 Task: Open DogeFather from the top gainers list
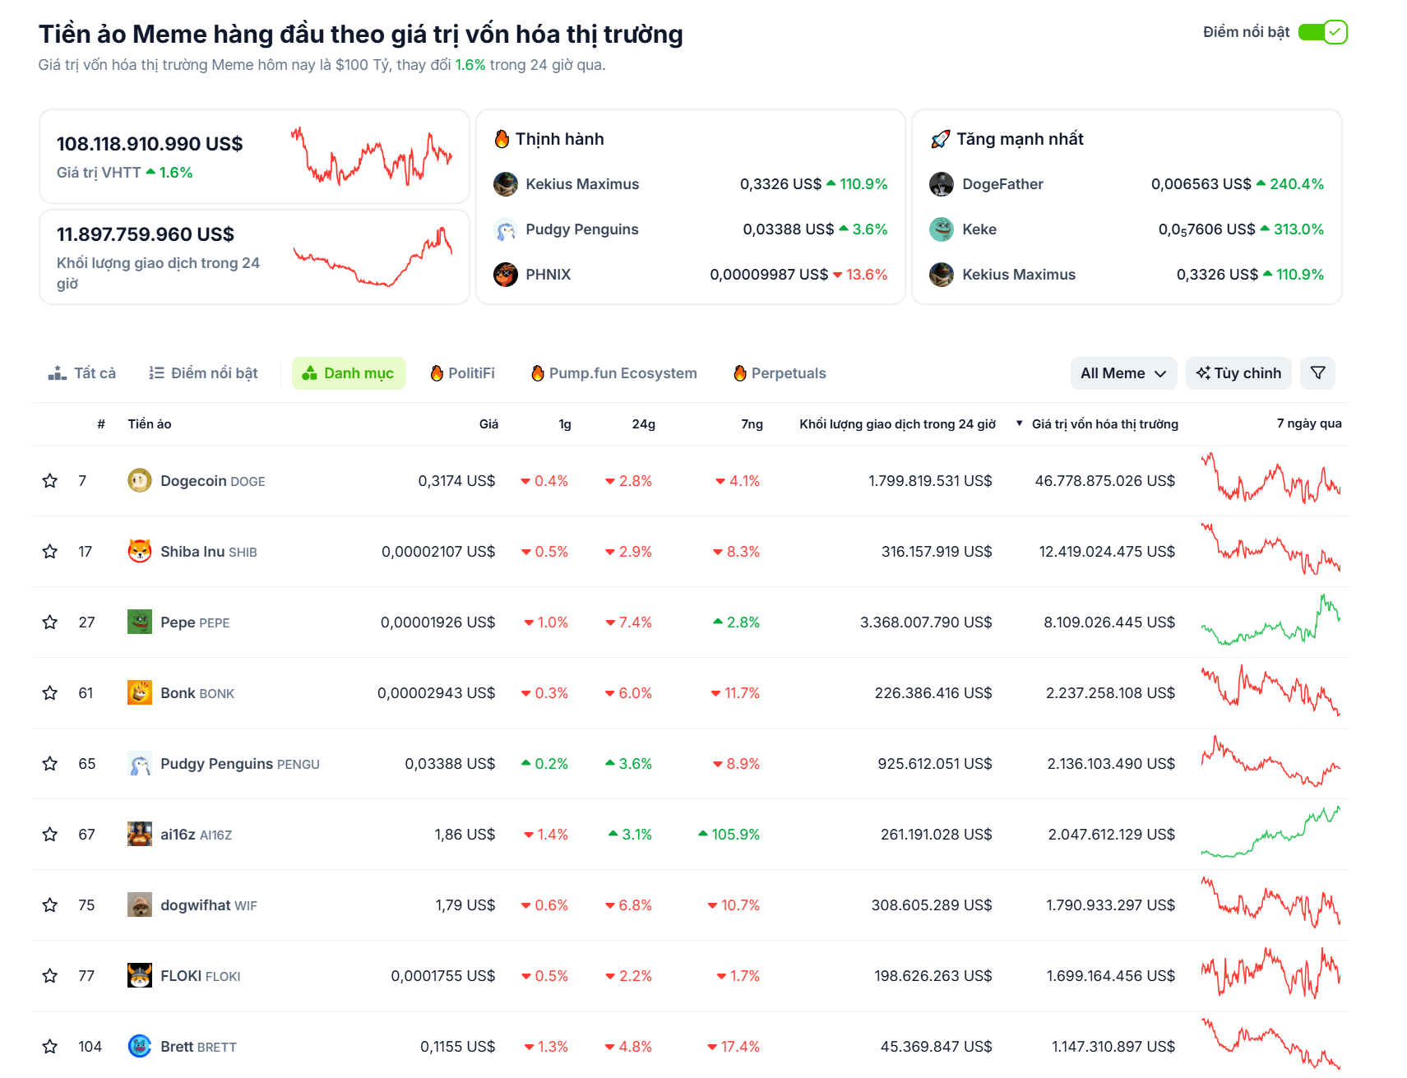[x=1002, y=184]
